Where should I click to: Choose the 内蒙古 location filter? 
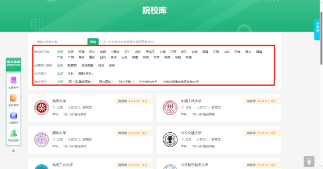point(115,52)
